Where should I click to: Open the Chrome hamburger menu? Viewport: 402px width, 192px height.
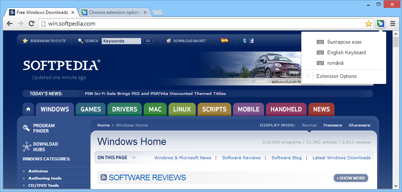[393, 24]
